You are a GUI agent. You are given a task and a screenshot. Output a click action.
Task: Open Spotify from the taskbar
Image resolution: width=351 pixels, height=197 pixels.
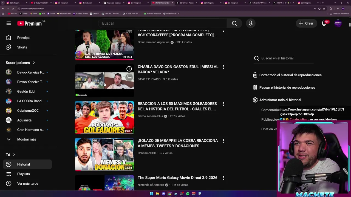[x=188, y=194]
